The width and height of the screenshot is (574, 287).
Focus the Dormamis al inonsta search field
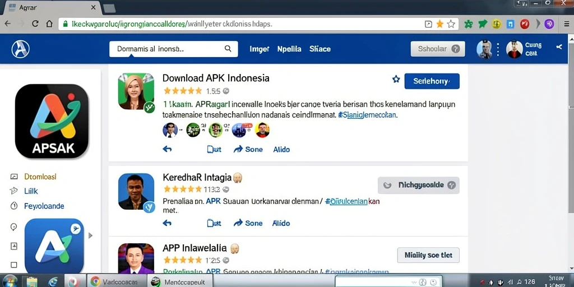(174, 49)
